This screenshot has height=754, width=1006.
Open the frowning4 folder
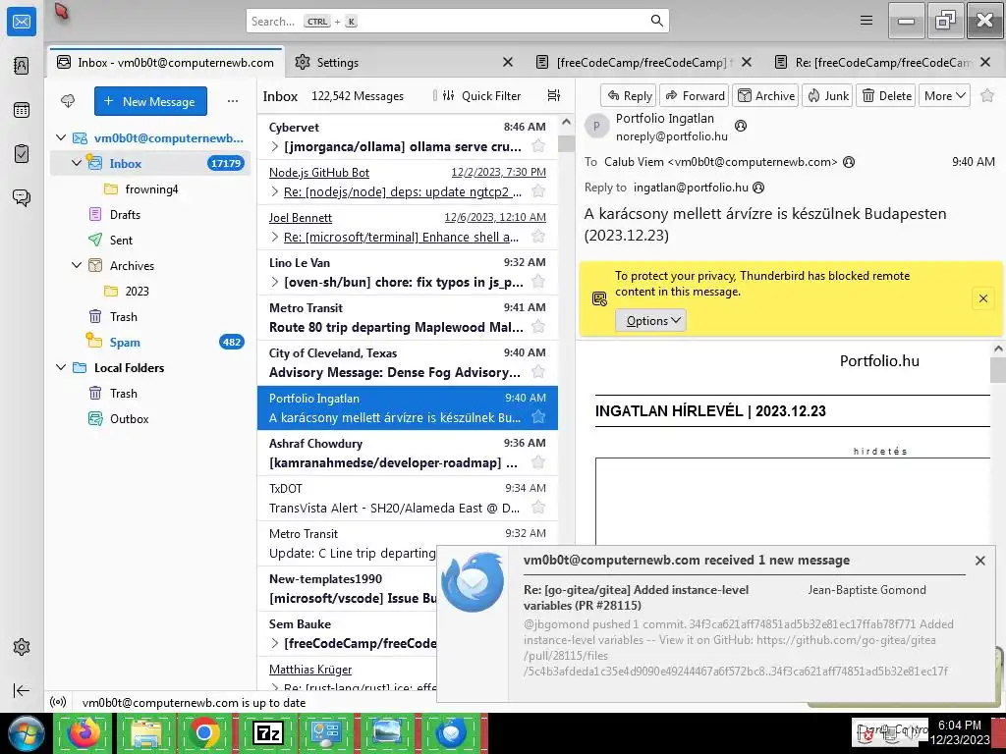[151, 188]
